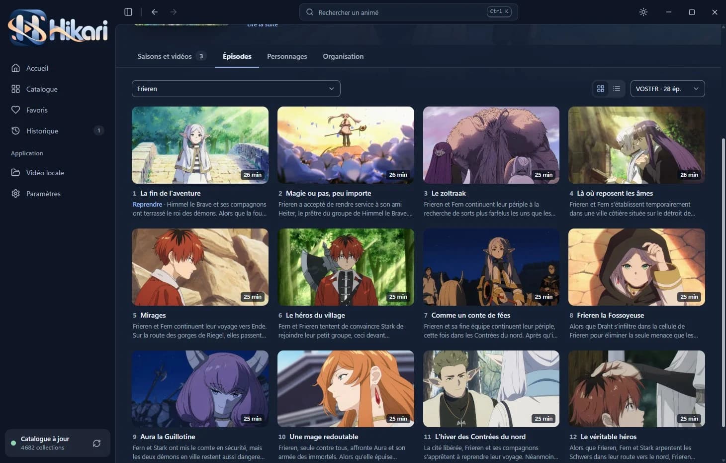Switch to the Organisation tab
This screenshot has height=463, width=726.
(x=343, y=56)
